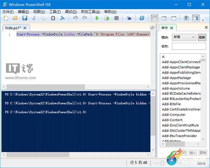Maximize the script pane layout icon
This screenshot has height=168, width=210.
pyautogui.click(x=174, y=18)
